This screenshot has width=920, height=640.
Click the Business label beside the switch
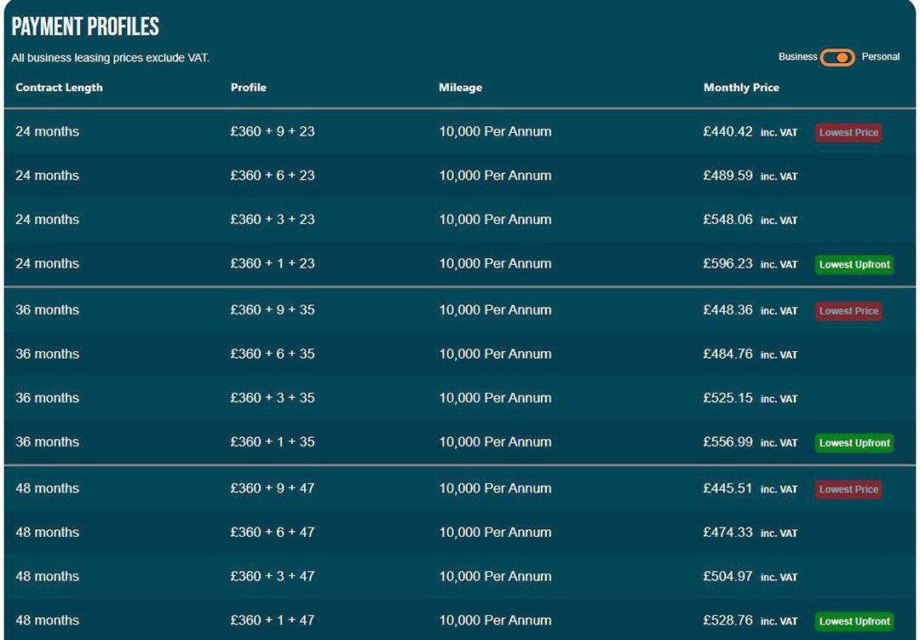797,57
